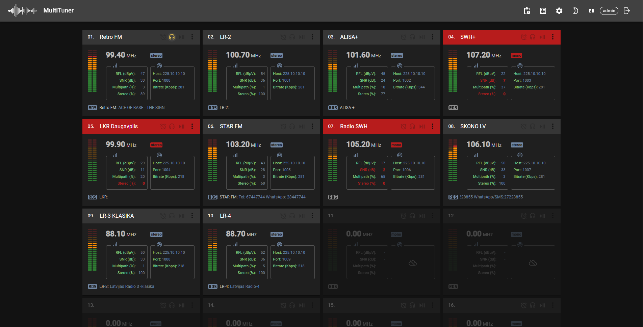The width and height of the screenshot is (643, 327).
Task: Open the three-dot menu on Radio SWH
Action: pos(433,127)
